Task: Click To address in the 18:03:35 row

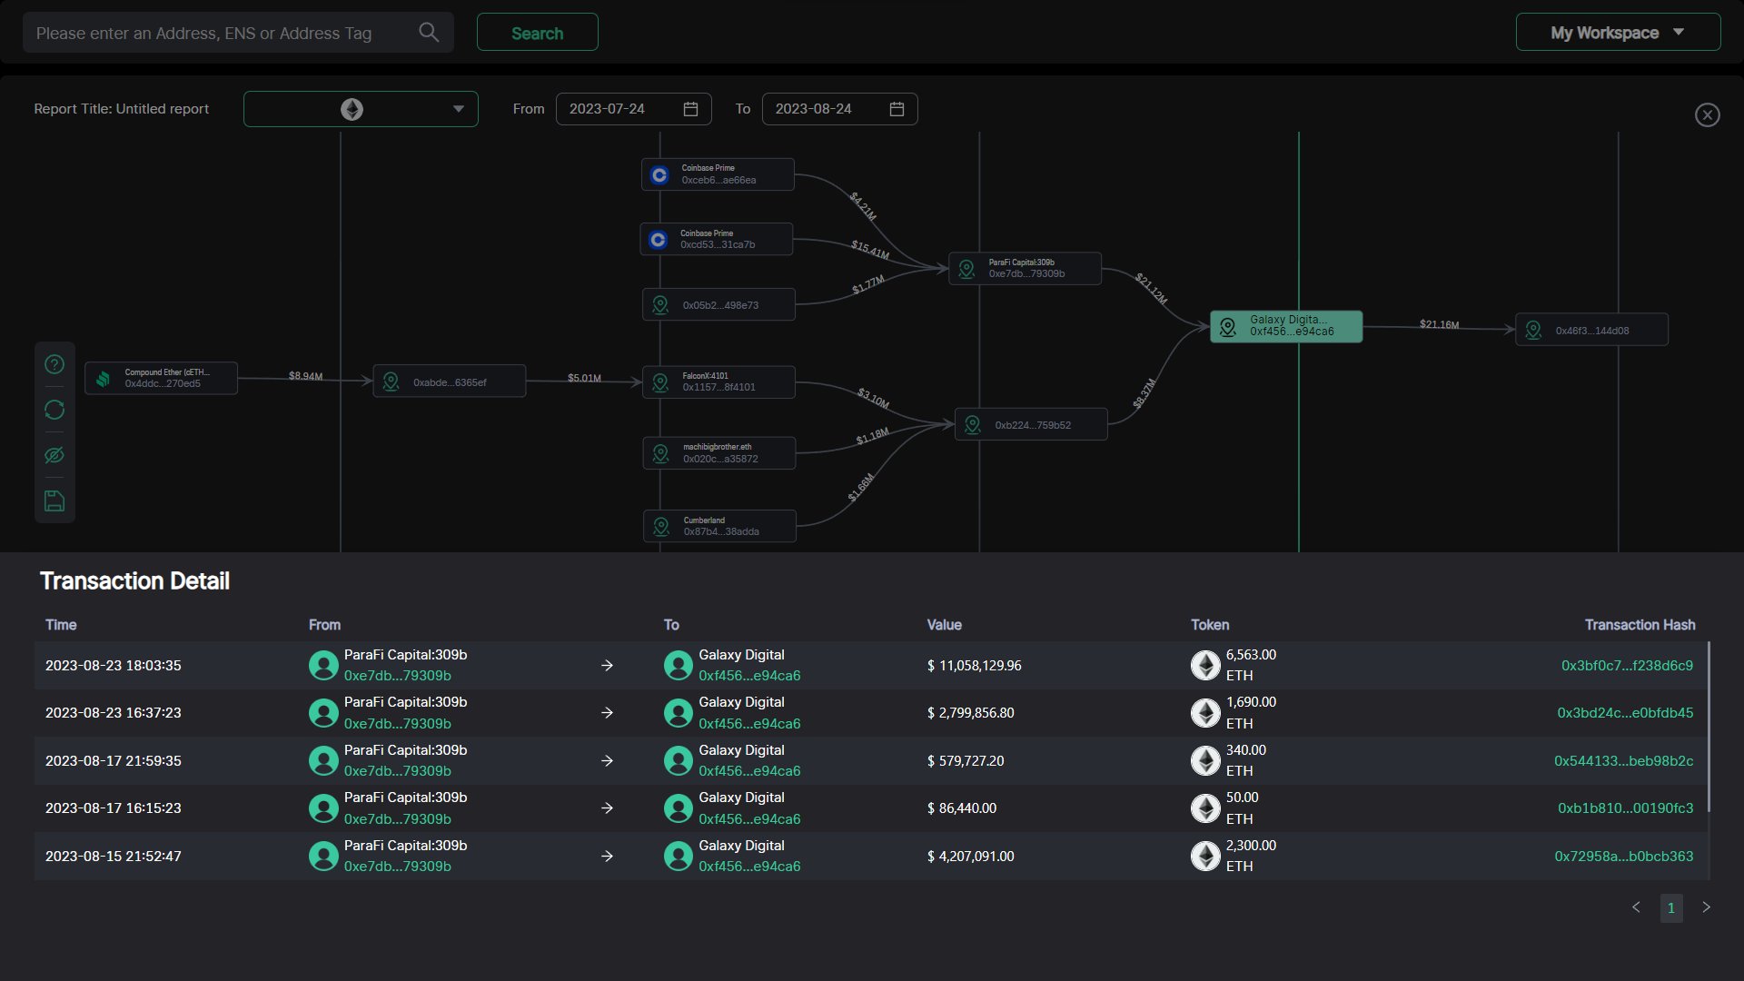Action: click(749, 676)
